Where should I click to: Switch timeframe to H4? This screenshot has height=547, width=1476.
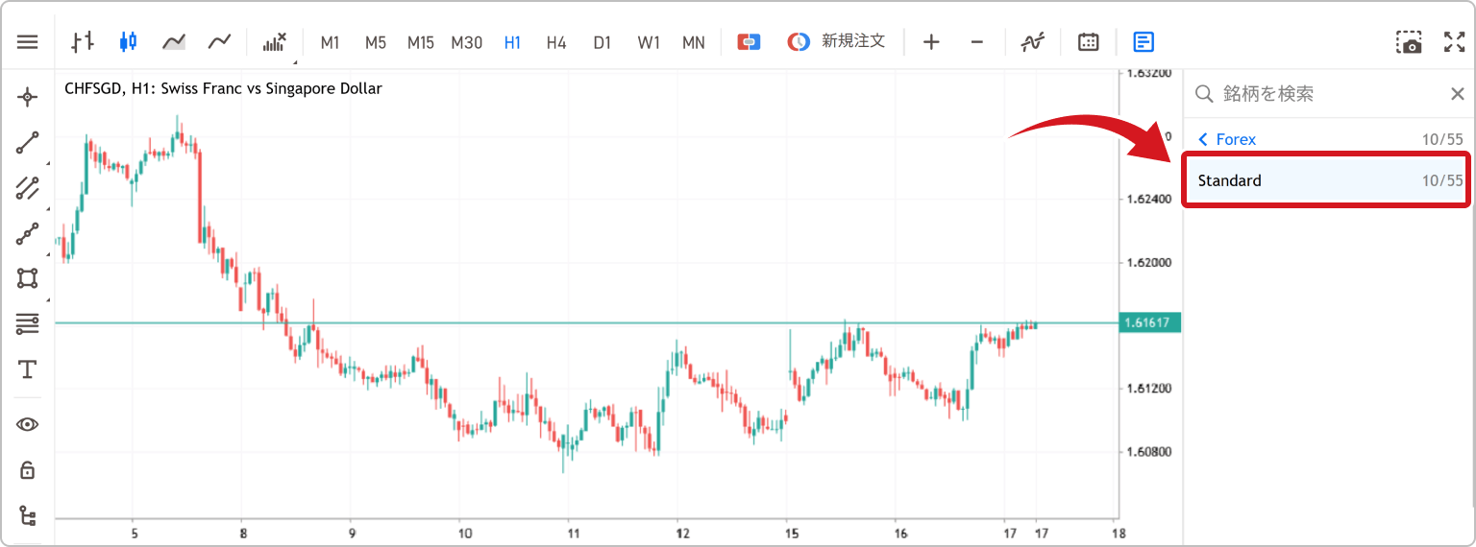(556, 42)
